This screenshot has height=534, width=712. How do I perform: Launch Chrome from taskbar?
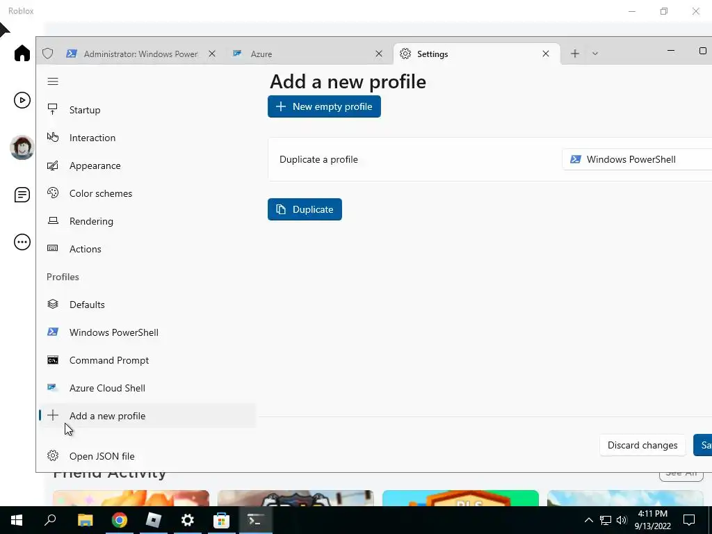pyautogui.click(x=120, y=520)
